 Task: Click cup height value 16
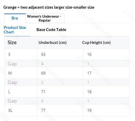(x=89, y=54)
